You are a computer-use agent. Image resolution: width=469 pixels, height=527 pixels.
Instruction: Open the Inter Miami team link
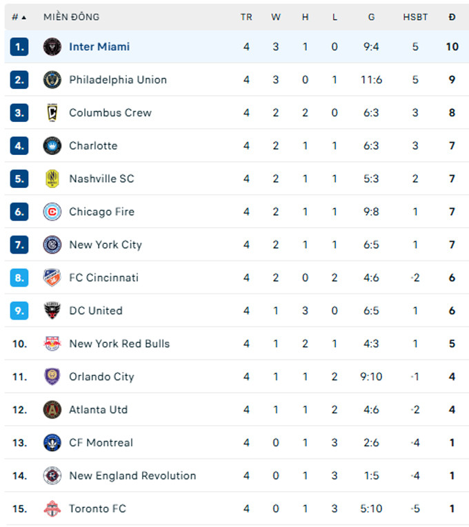[x=99, y=47]
